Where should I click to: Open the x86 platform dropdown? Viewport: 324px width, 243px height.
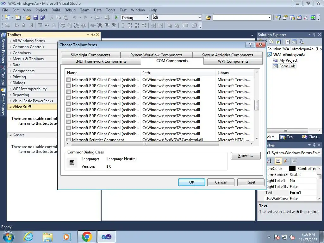click(200, 18)
